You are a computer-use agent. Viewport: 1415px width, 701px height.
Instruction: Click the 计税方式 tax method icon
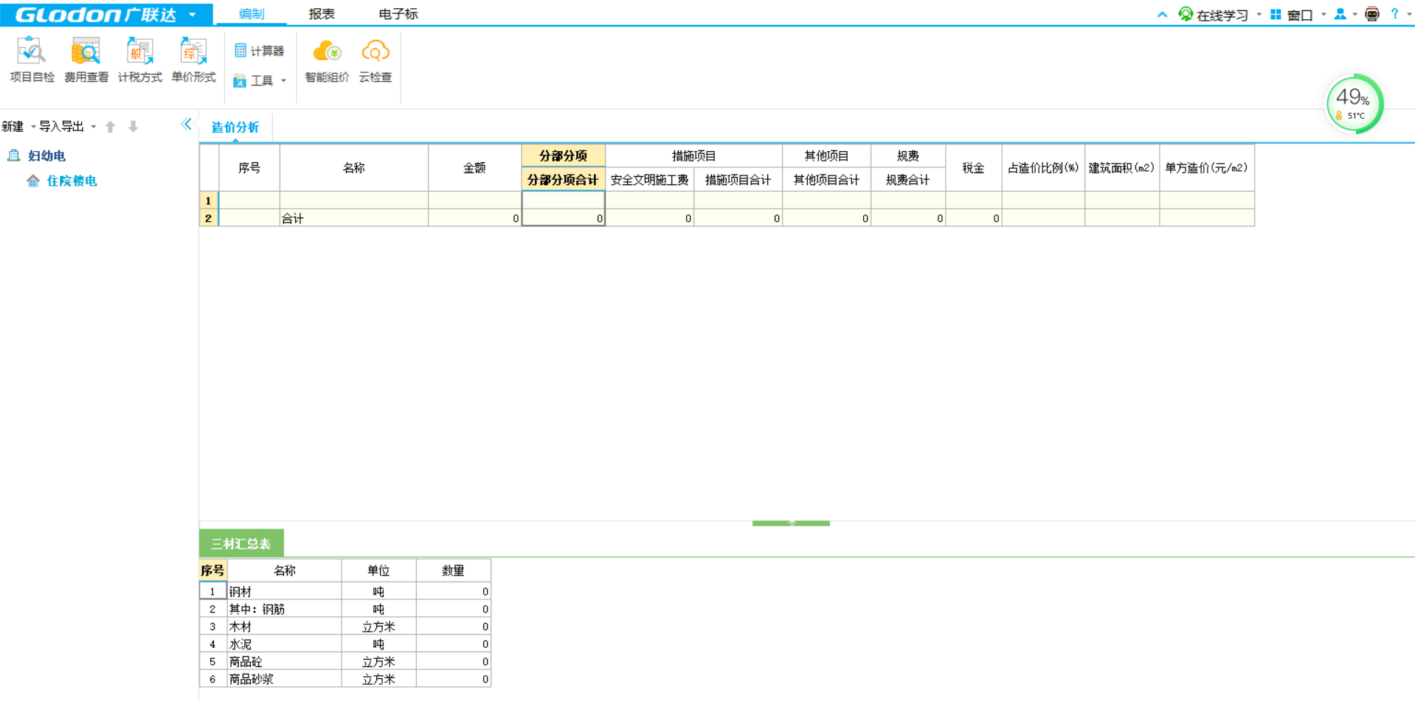(139, 60)
